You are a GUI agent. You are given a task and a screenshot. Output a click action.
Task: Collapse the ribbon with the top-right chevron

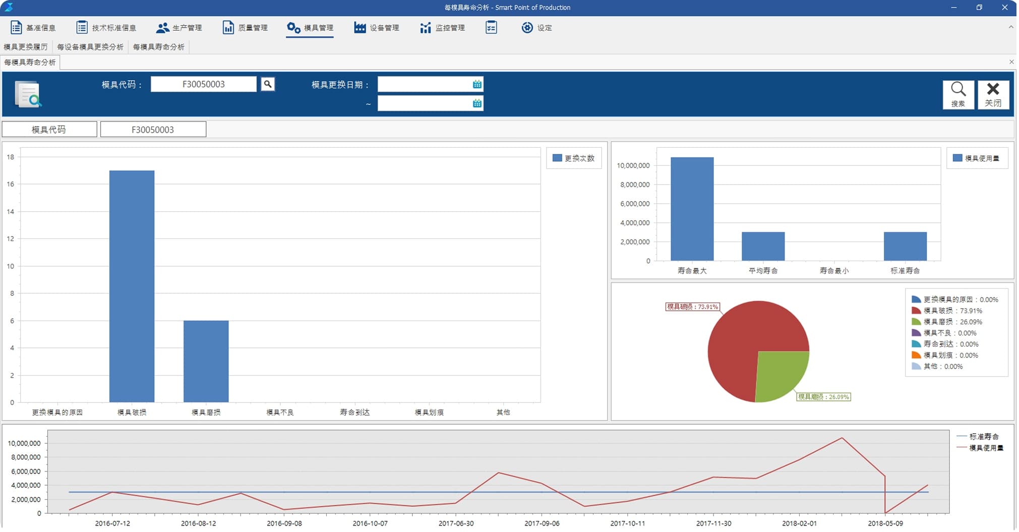(x=1011, y=27)
